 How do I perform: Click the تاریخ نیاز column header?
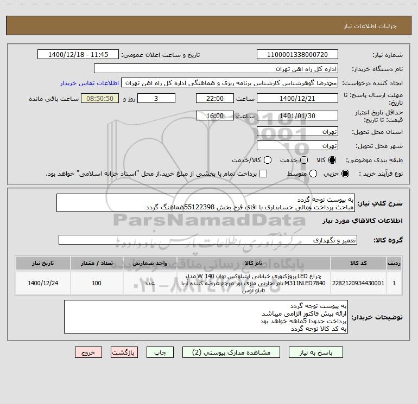point(43,263)
